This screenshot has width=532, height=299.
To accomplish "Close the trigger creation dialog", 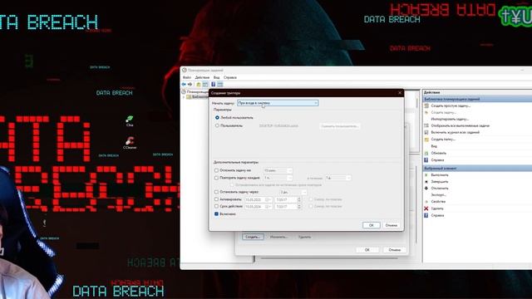I will 400,92.
